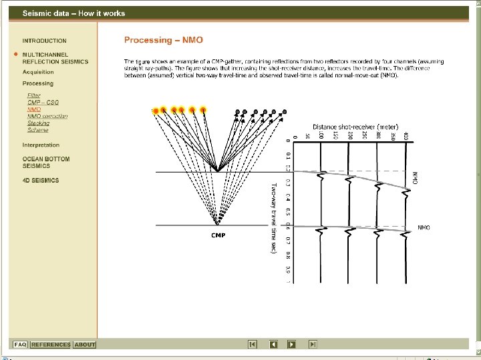
Task: Open the REFERENCES button
Action: [51, 345]
